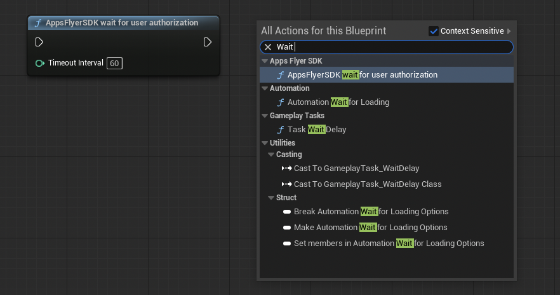
Task: Click function icon beside Automation Wait for Loading
Action: pos(281,102)
